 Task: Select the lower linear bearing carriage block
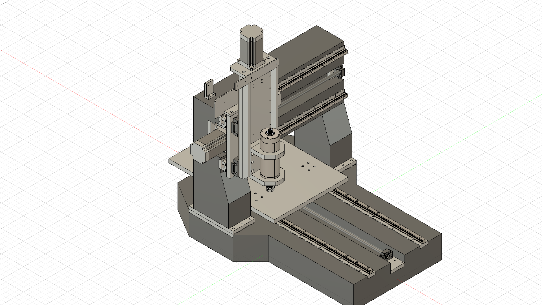[x=235, y=167]
